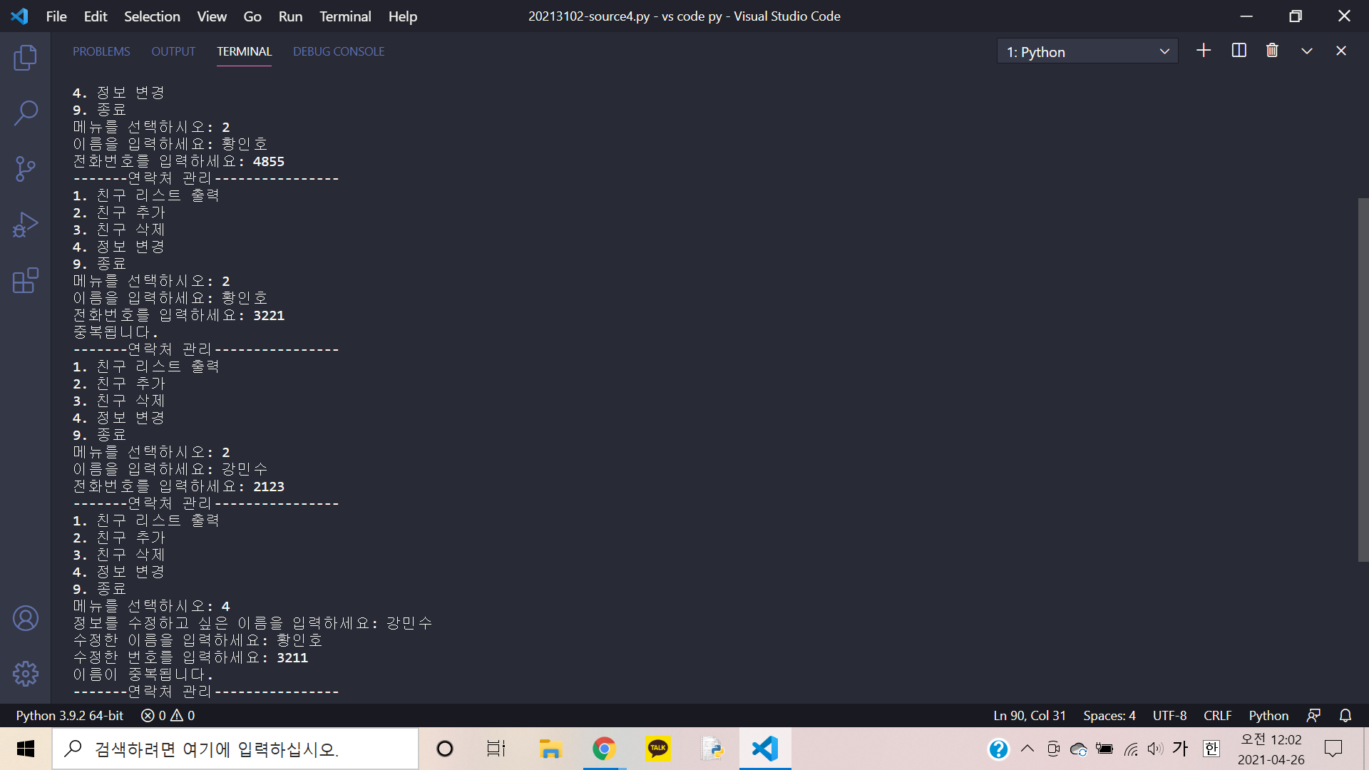Split the terminal panel
This screenshot has width=1369, height=770.
point(1239,51)
